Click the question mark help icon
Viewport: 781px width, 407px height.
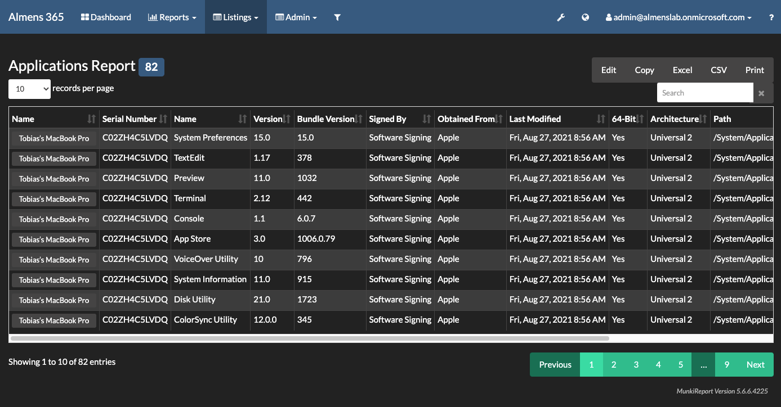click(x=771, y=17)
